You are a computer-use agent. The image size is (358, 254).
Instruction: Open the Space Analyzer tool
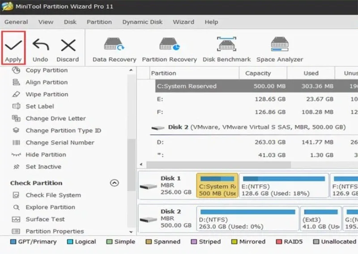(x=280, y=50)
